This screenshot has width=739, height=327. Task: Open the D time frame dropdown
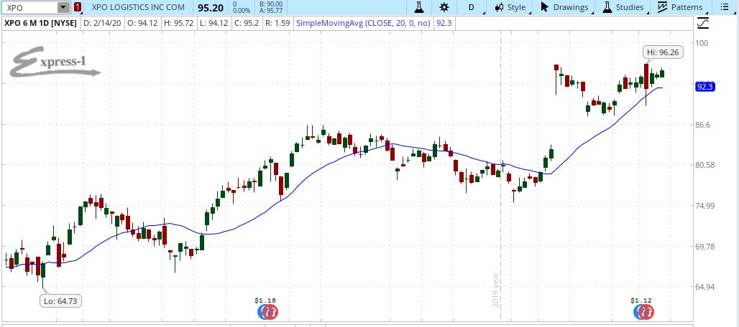tap(471, 7)
